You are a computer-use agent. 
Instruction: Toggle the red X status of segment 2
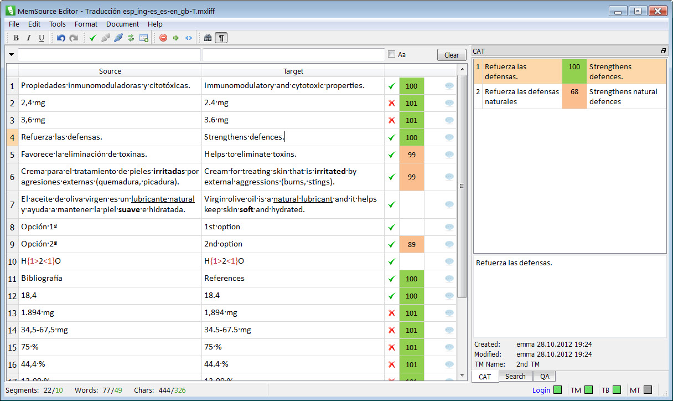click(x=392, y=103)
